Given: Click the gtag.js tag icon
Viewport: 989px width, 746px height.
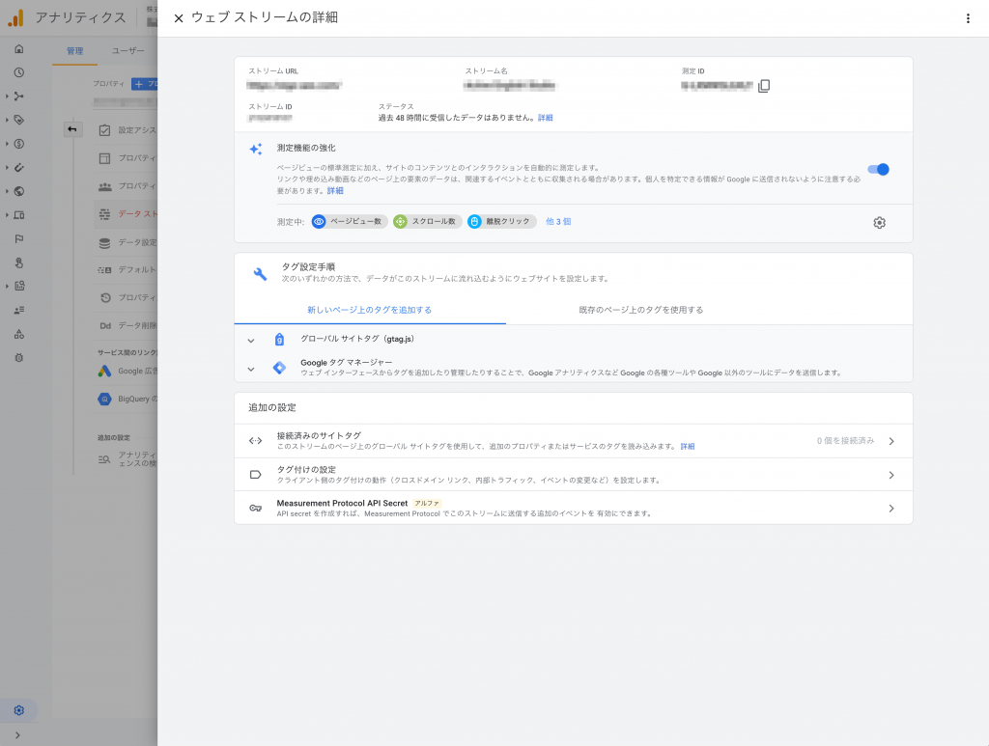Looking at the screenshot, I should pos(279,340).
